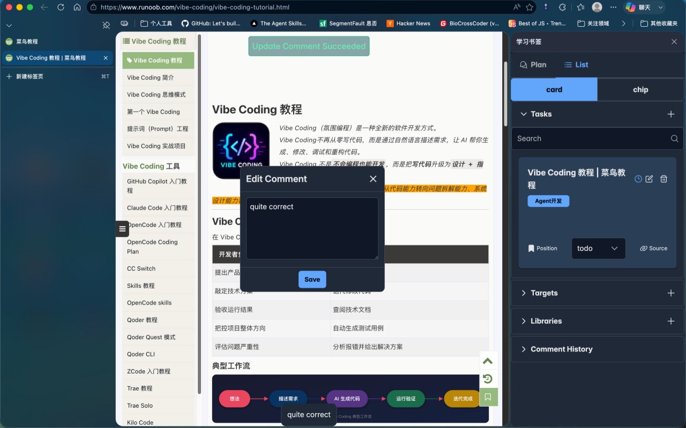Open the List tab
The image size is (686, 428).
(576, 65)
